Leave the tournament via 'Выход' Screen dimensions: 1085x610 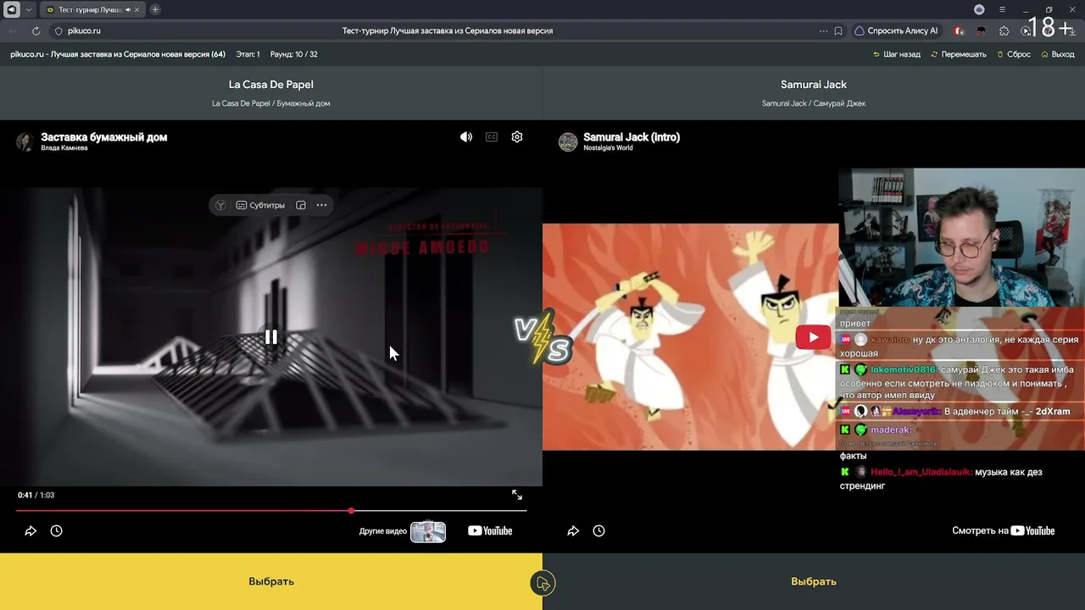pyautogui.click(x=1057, y=54)
